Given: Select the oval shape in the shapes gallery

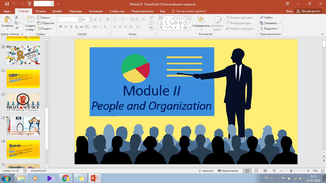Looking at the screenshot, I should tap(180, 18).
